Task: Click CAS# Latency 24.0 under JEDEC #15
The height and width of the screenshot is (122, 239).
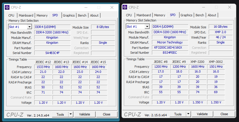Action: (x=98, y=72)
